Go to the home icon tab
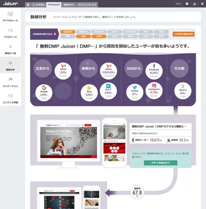 click(x=28, y=5)
